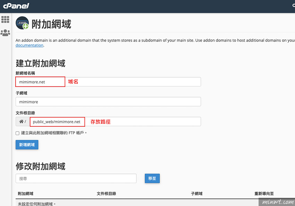Focus the new domain name field
The height and width of the screenshot is (206, 295).
point(108,82)
